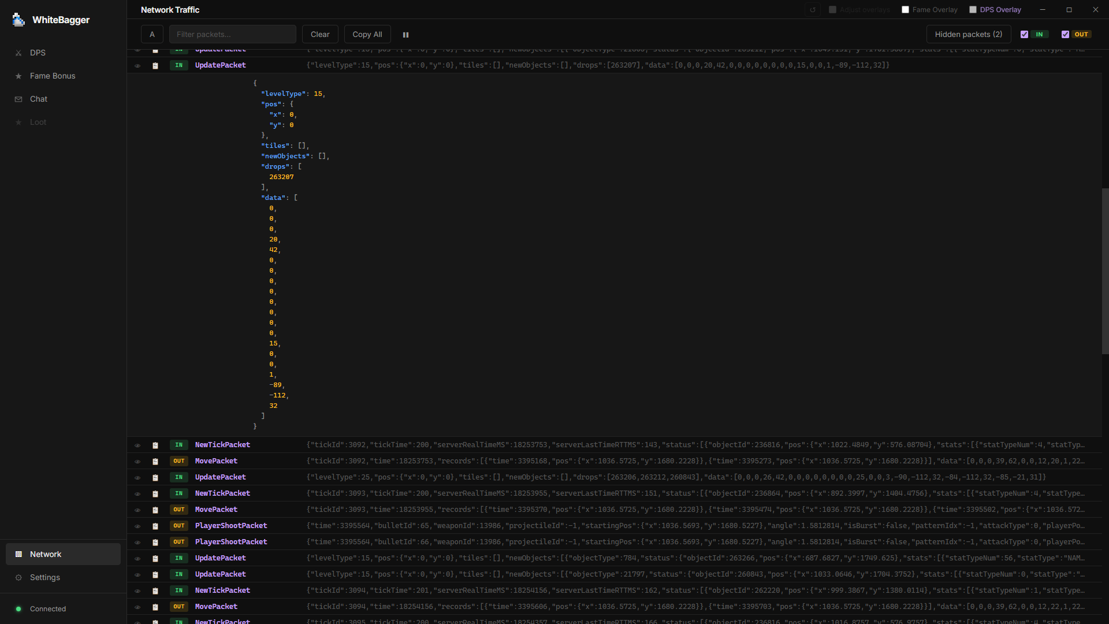Image resolution: width=1109 pixels, height=624 pixels.
Task: Click the OUT badge on MovePacket tickId 3094
Action: point(179,607)
